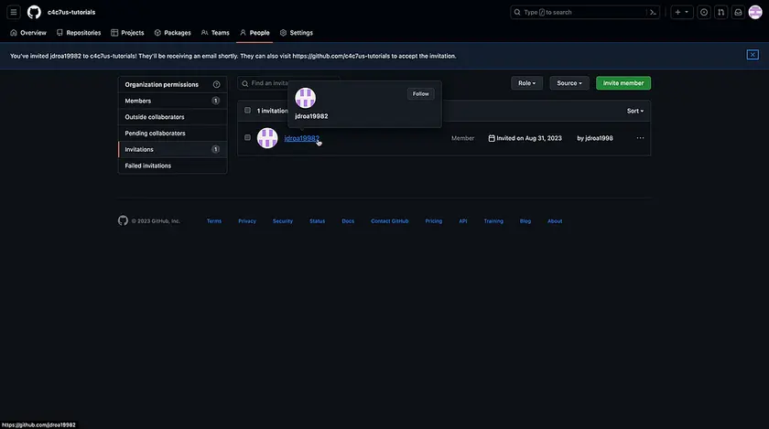Open the github.com/c4c7us-tutorials link in banner

(341, 56)
